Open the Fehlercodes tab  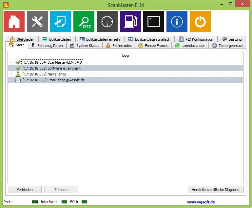[119, 46]
